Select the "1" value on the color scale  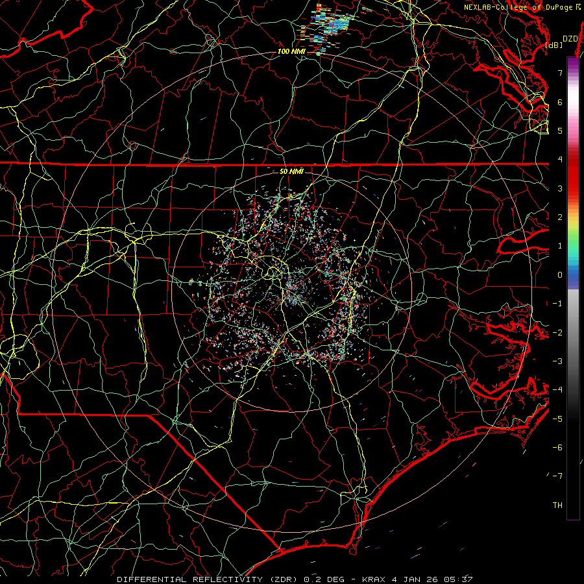click(560, 246)
